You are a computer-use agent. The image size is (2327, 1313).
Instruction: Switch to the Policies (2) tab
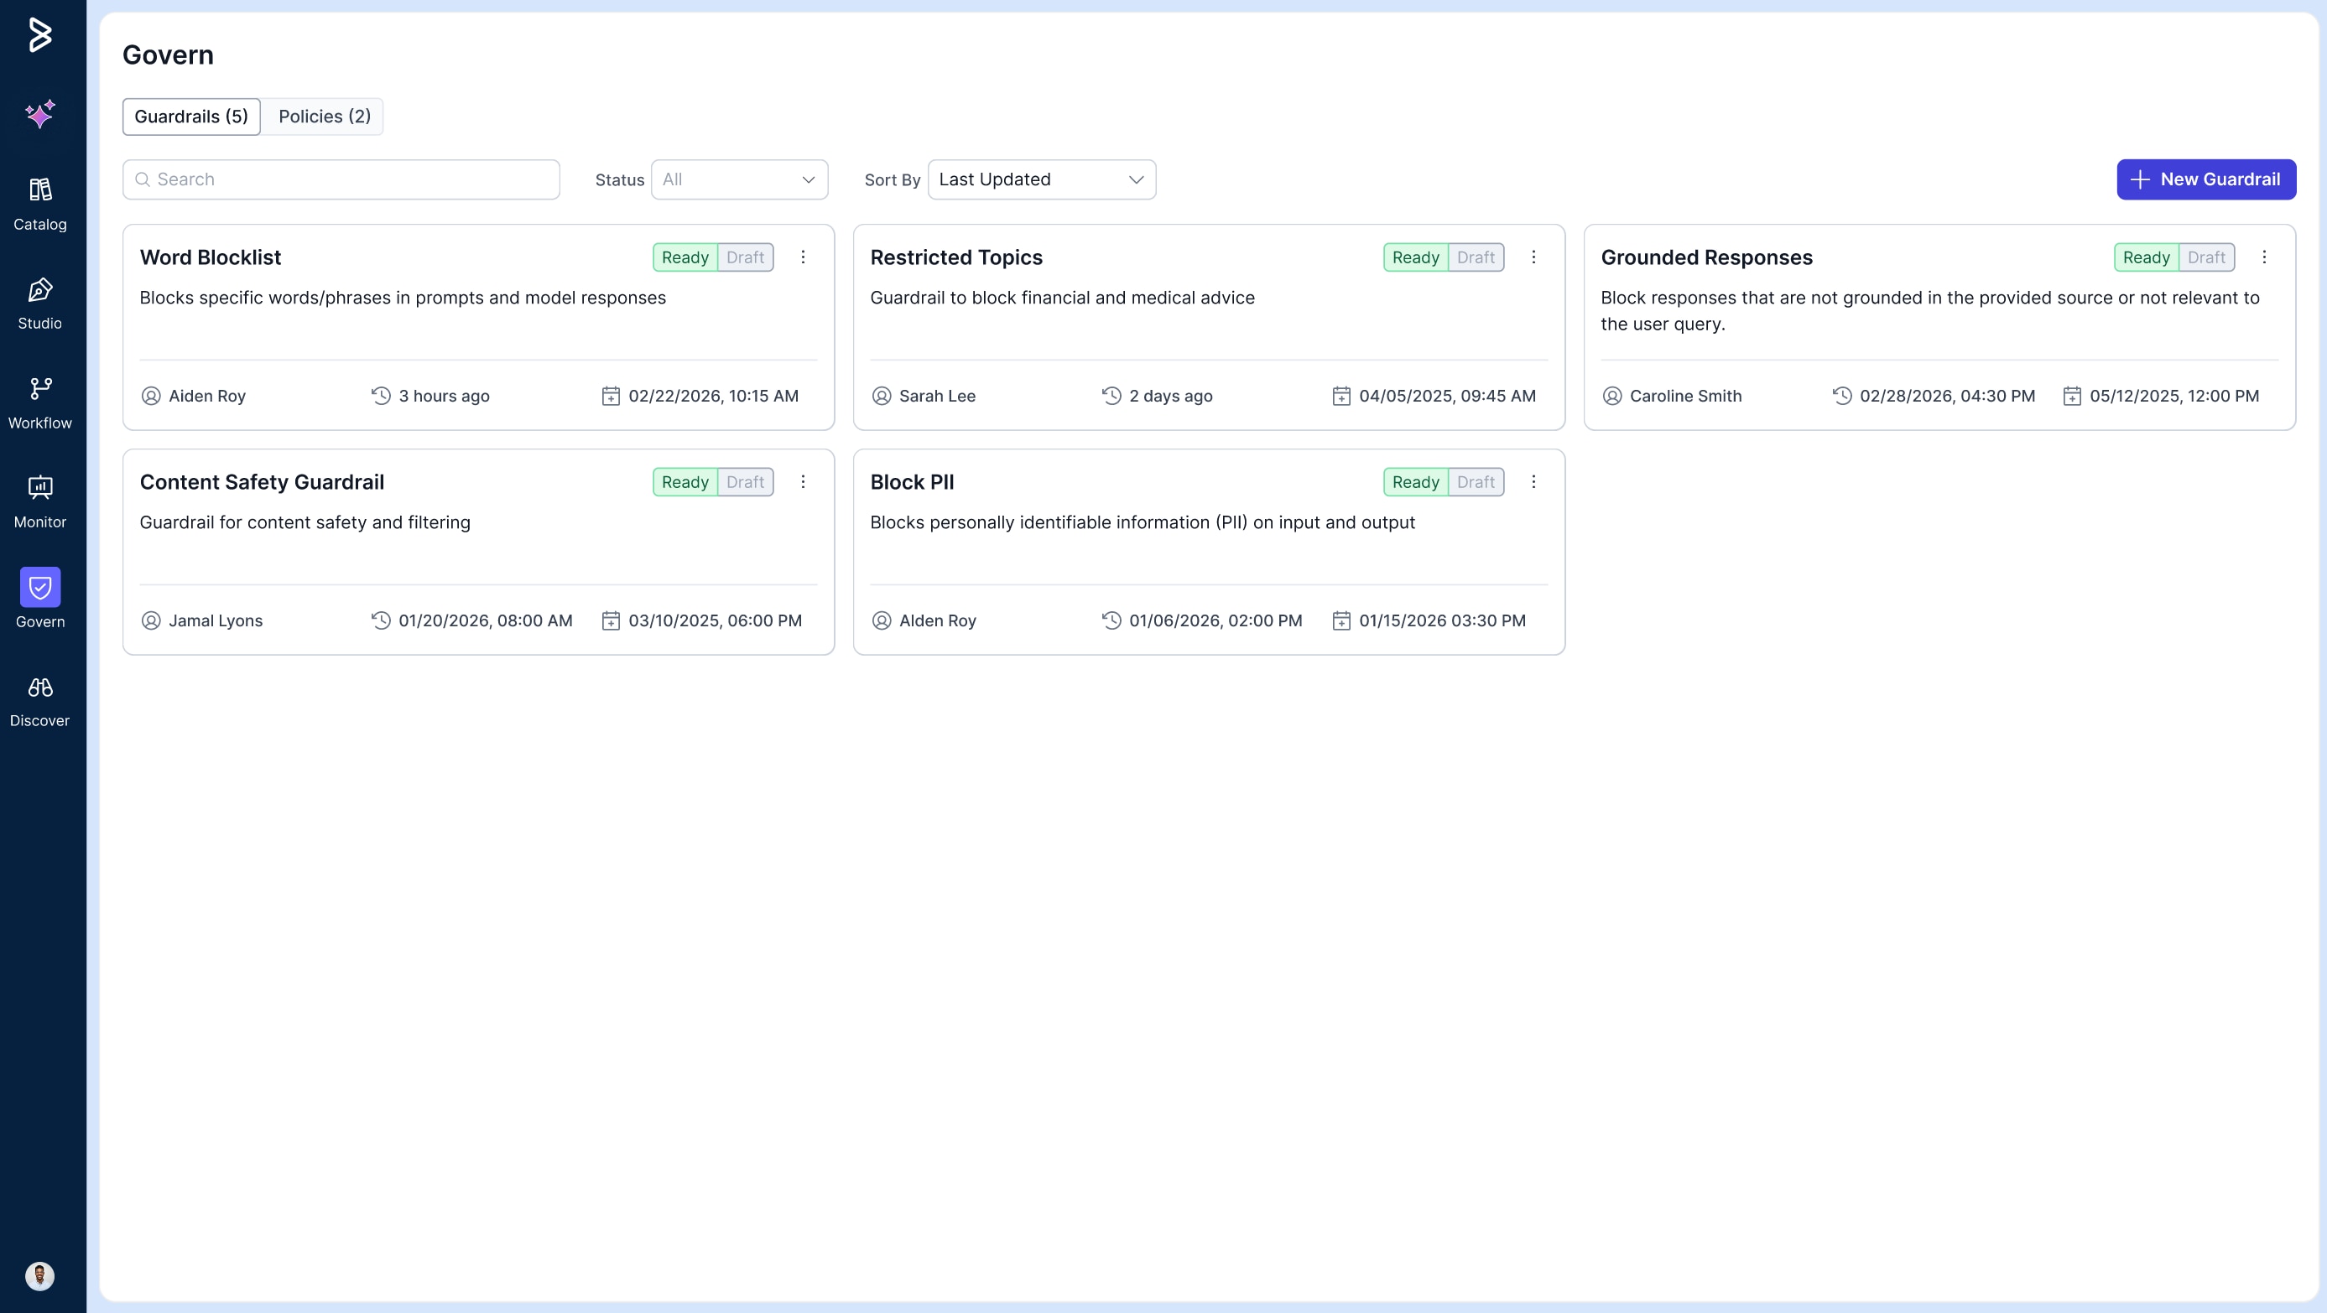tap(324, 117)
